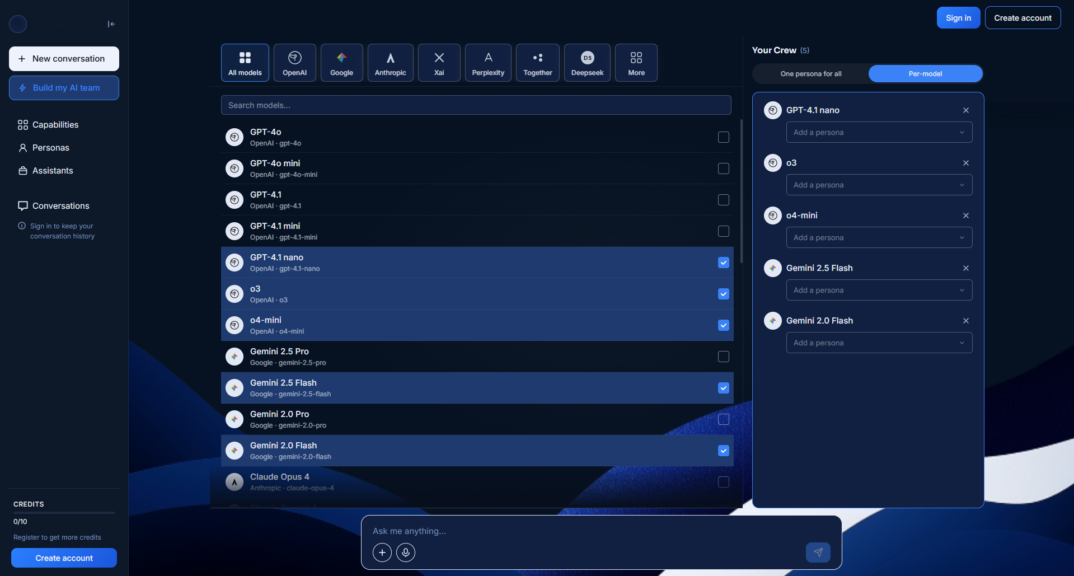The width and height of the screenshot is (1074, 576).
Task: Remove GPT-4.1 nano from Your Crew
Action: point(966,110)
